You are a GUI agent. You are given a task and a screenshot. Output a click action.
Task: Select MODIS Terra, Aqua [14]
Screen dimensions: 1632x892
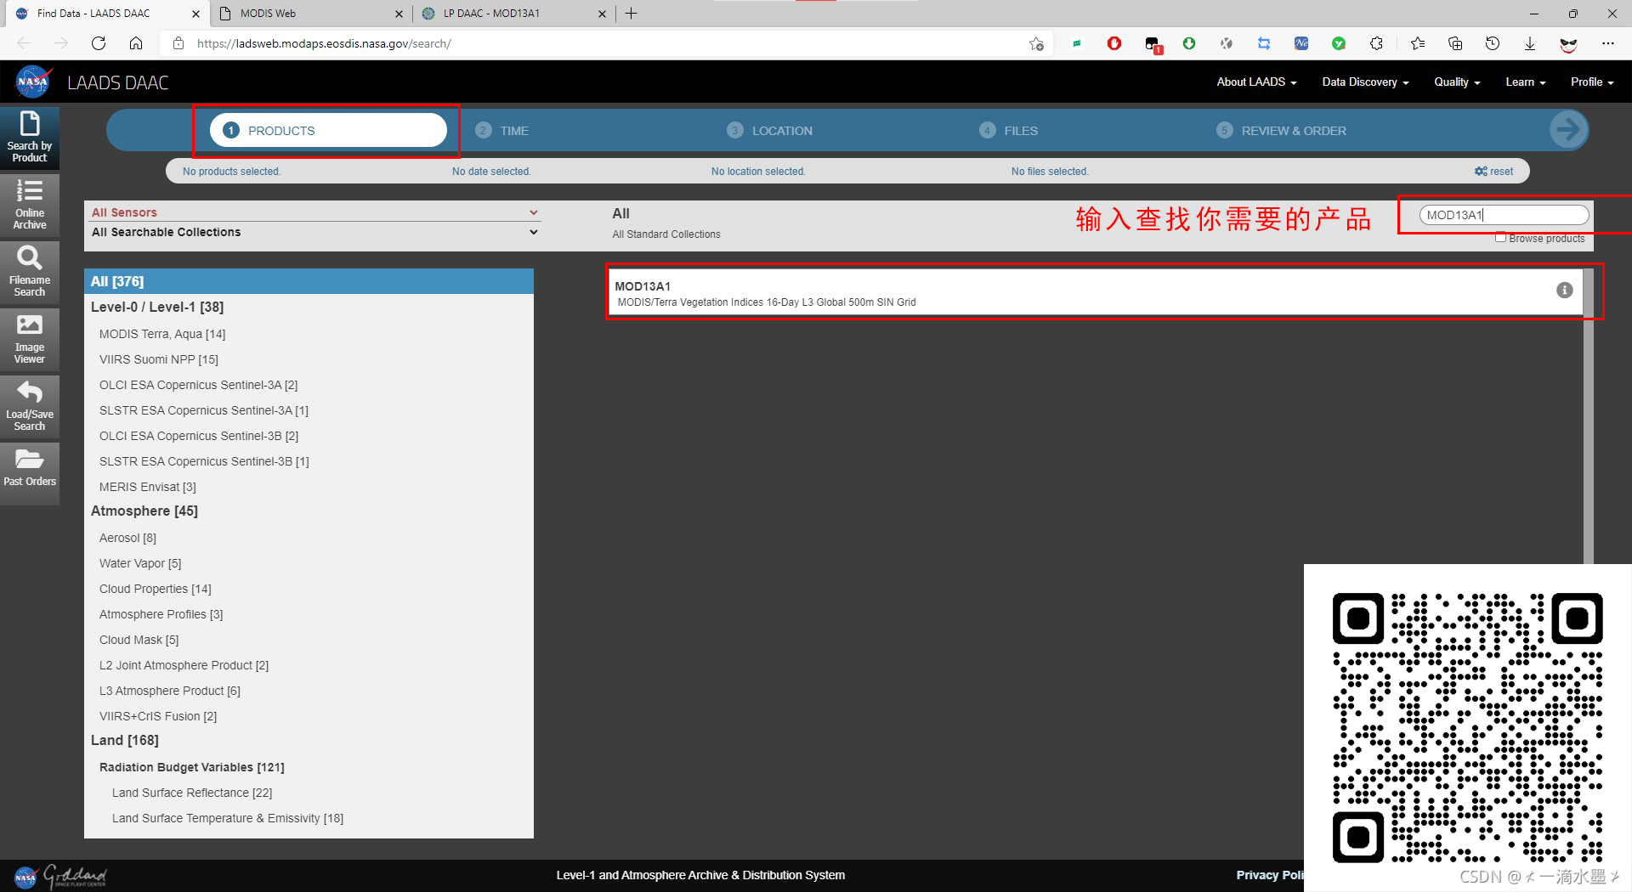tap(162, 334)
